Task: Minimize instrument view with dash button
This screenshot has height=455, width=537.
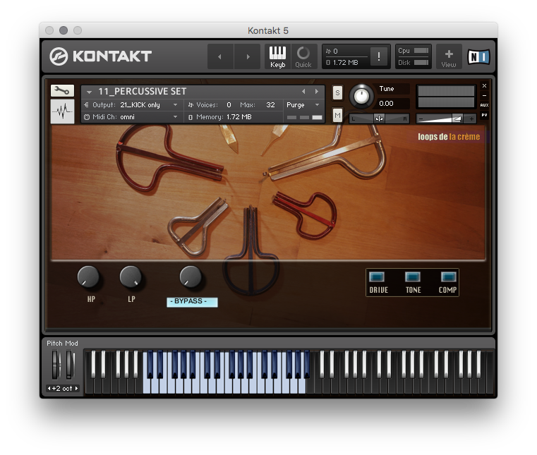Action: coord(484,95)
